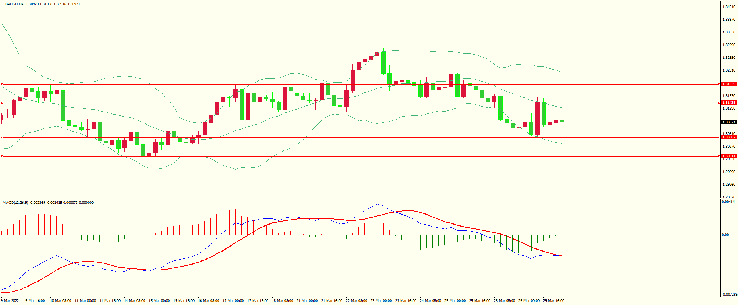Click the 17 Mar 16:00 time label

tap(258, 301)
